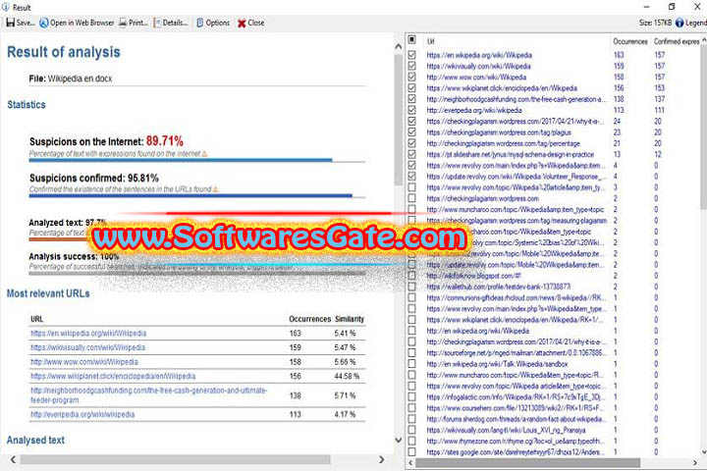The height and width of the screenshot is (471, 707).
Task: Check the sites.google.com checkbox
Action: [412, 452]
